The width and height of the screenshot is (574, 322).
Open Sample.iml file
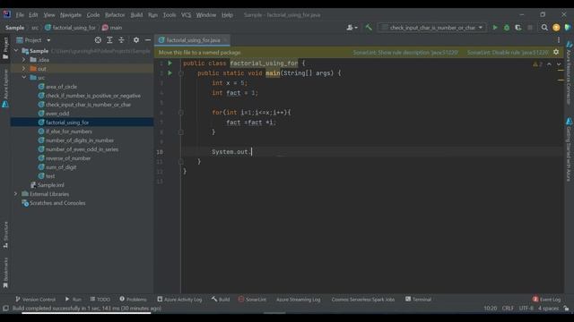coord(50,185)
